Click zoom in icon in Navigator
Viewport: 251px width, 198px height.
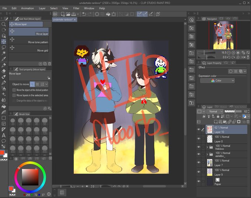233,52
